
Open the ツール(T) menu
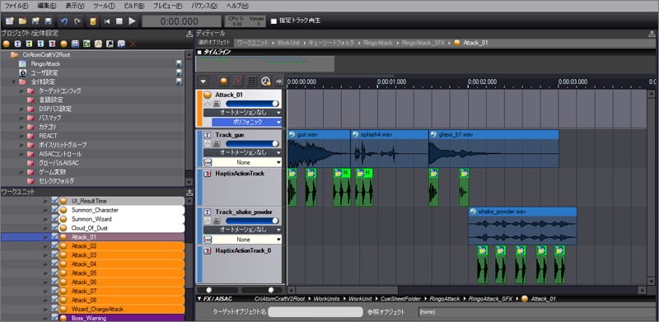pos(104,6)
